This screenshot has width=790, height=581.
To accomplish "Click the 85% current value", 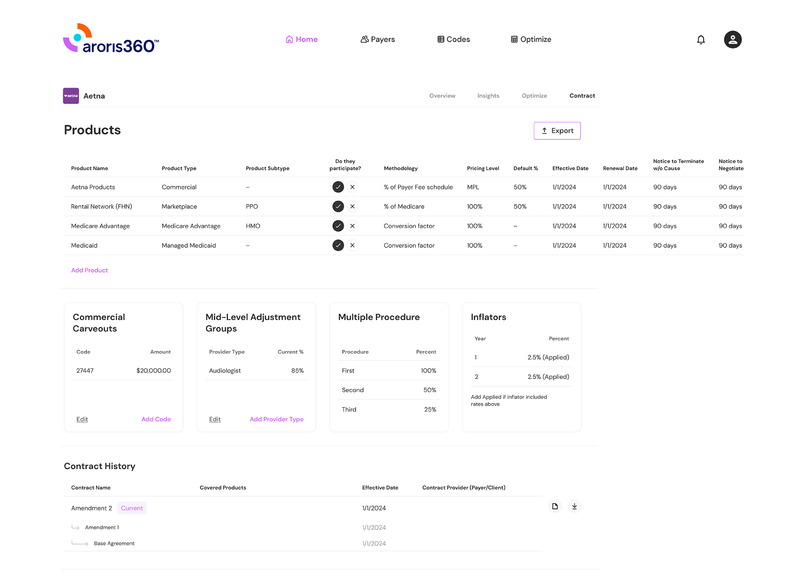I will [297, 371].
